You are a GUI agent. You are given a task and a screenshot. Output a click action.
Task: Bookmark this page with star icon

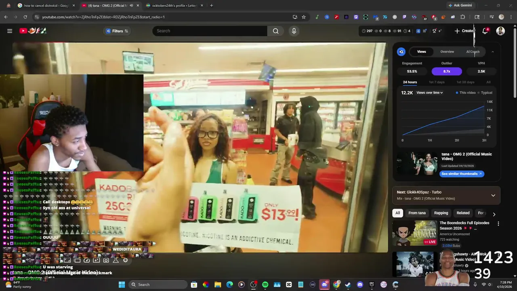click(x=304, y=17)
